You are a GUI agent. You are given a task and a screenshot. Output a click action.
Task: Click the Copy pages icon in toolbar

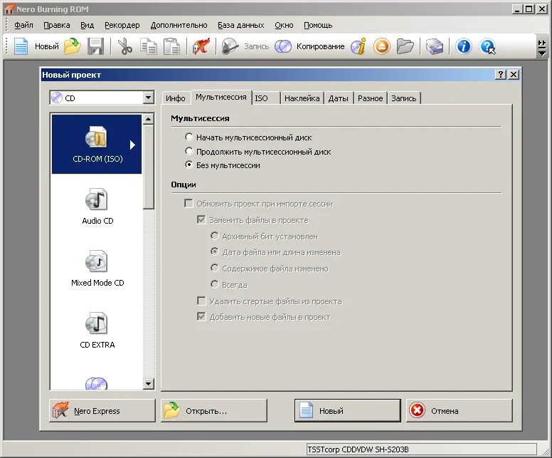coord(148,46)
